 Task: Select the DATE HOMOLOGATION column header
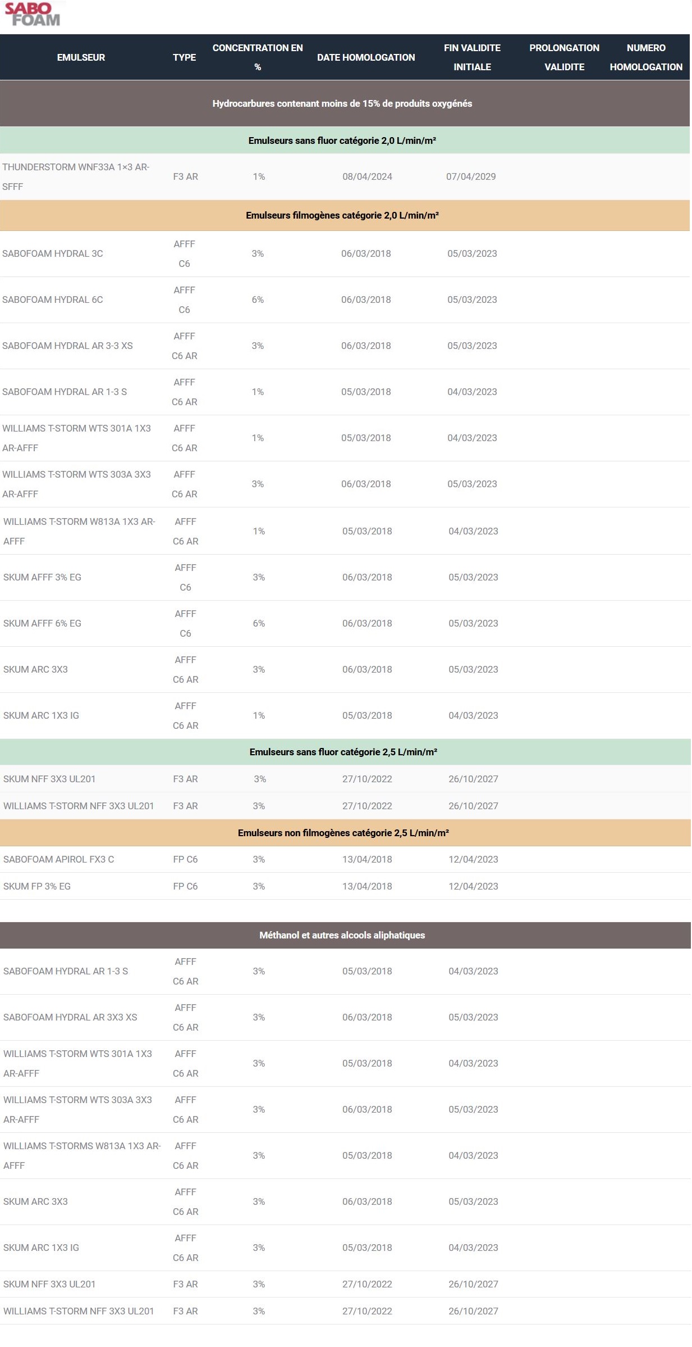(366, 57)
